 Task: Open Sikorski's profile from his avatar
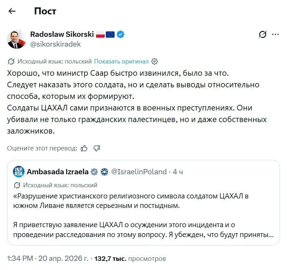click(x=16, y=39)
